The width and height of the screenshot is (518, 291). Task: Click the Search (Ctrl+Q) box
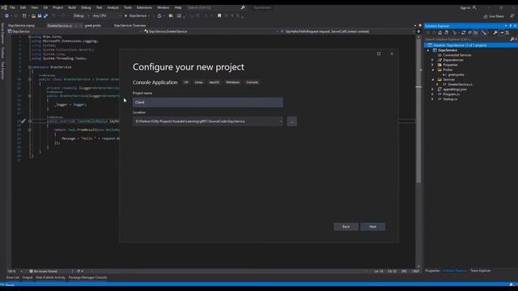[216, 7]
